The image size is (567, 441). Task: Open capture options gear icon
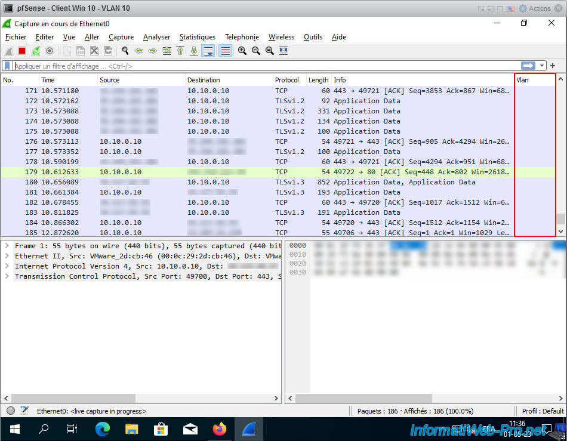pos(50,51)
